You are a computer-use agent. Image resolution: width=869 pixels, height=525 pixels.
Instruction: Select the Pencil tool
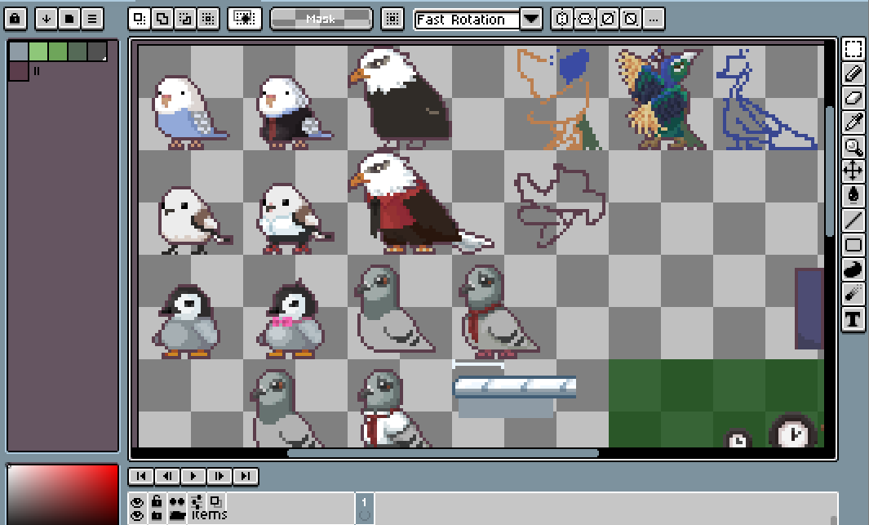point(853,73)
